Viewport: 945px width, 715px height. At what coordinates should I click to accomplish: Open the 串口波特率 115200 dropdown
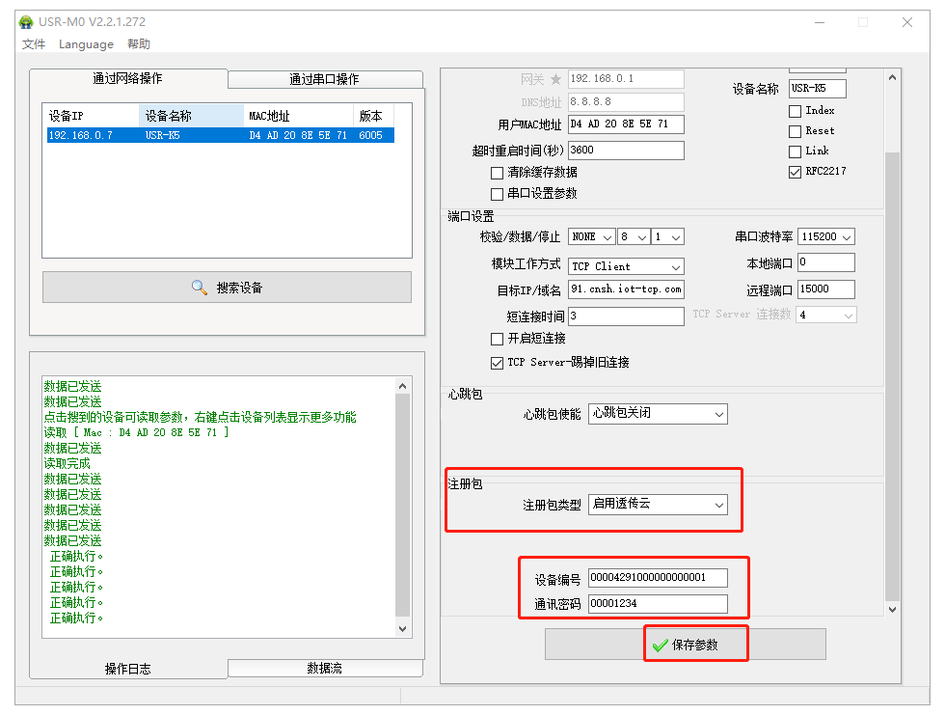[826, 236]
